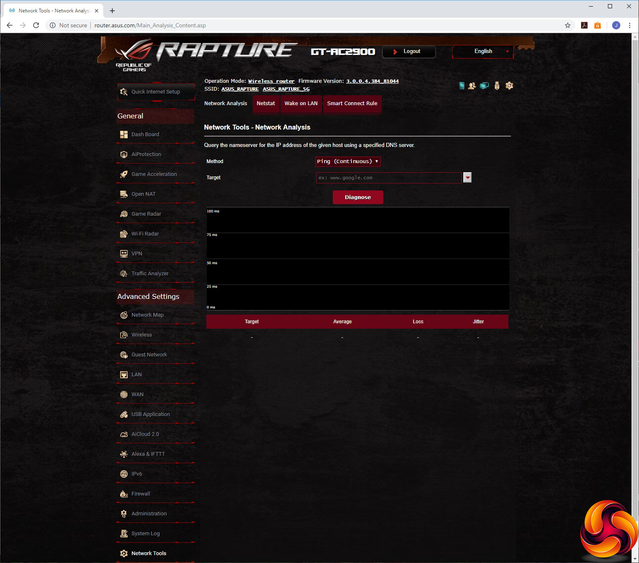Click the guest users status icon
This screenshot has height=563, width=639.
coord(472,86)
